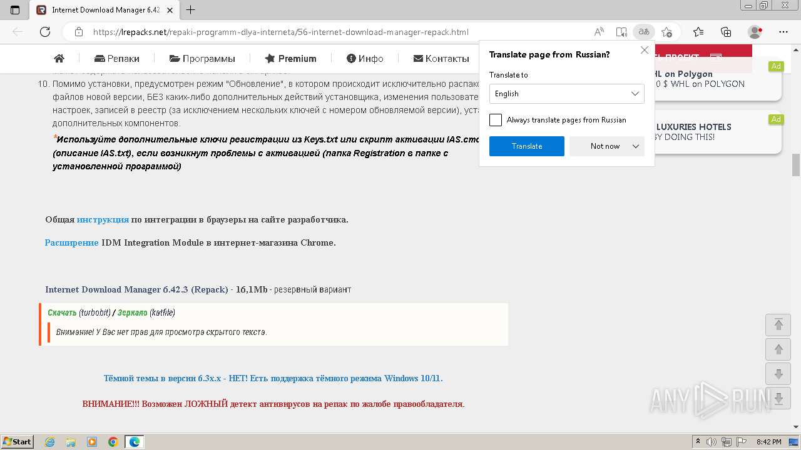Launch Internet Explorer from the taskbar
Image resolution: width=801 pixels, height=450 pixels.
(50, 442)
